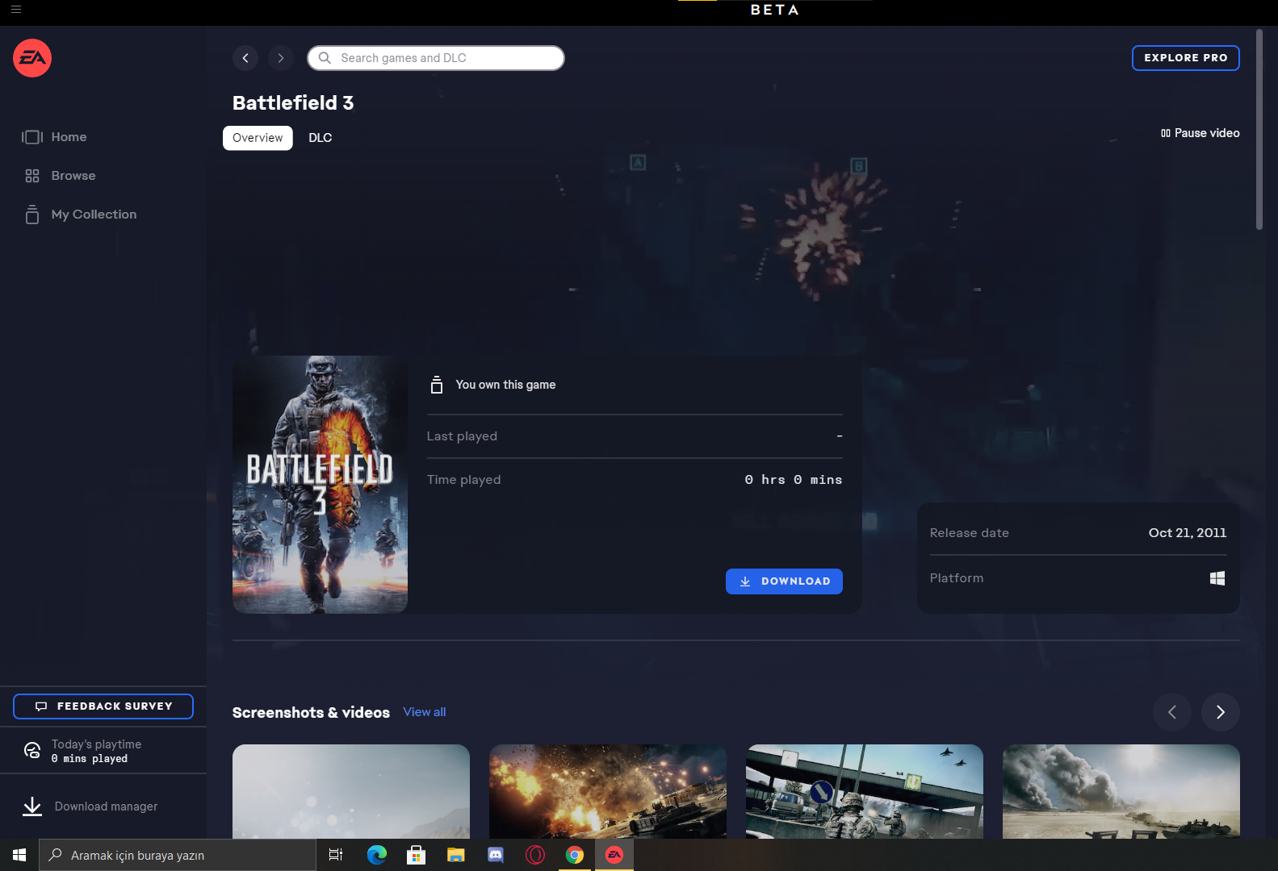Click Today's playtime in the sidebar

103,751
